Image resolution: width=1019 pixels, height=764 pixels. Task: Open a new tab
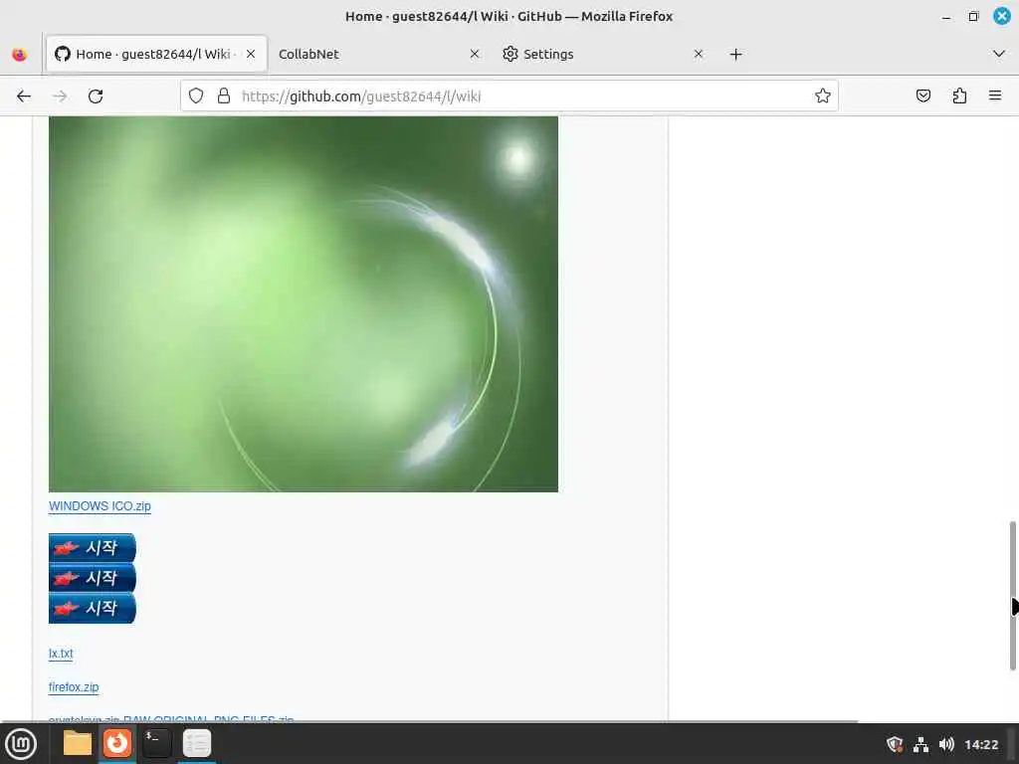pos(735,54)
